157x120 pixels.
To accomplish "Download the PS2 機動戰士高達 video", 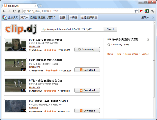I will (87, 111).
